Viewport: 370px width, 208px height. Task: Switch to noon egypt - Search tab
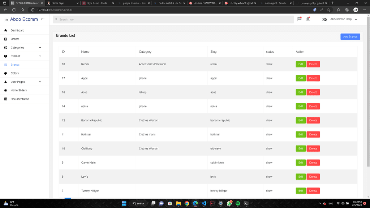[275, 3]
